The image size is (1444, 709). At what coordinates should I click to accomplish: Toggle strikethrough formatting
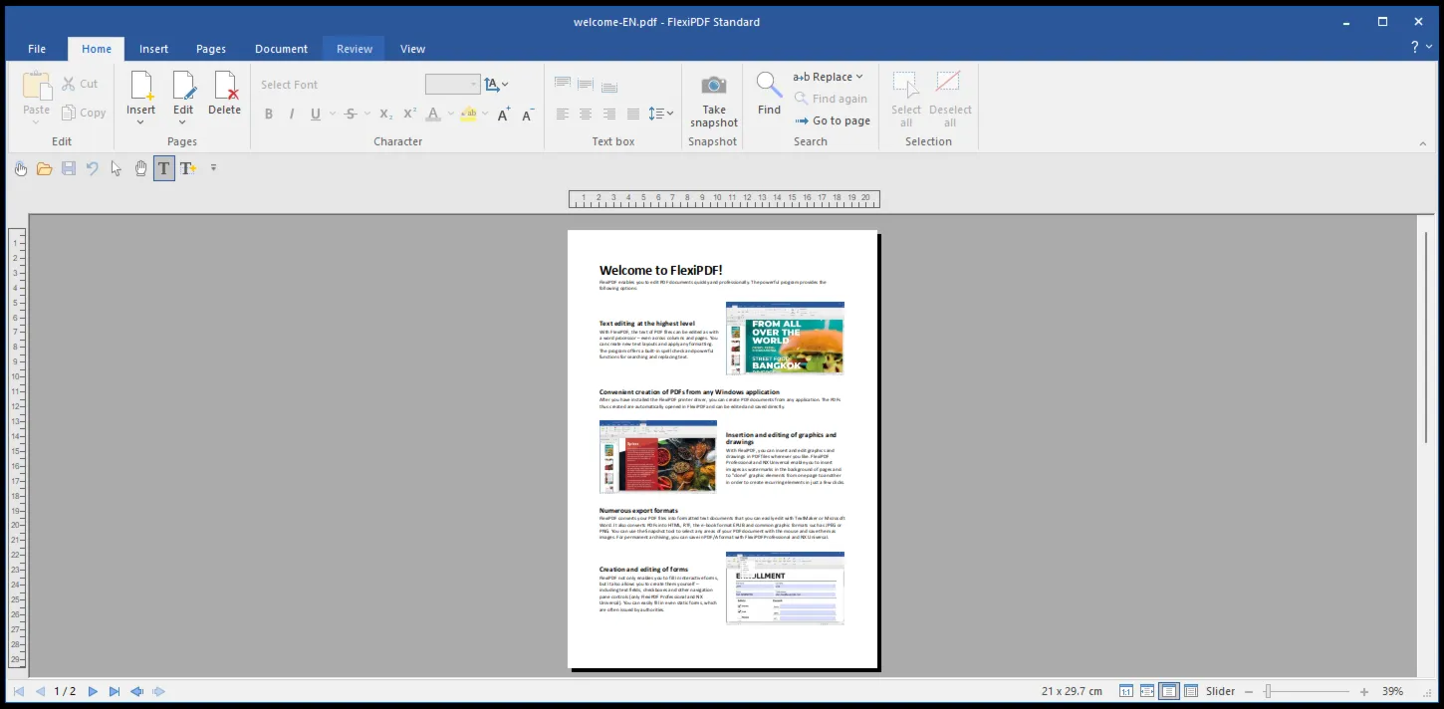[351, 115]
